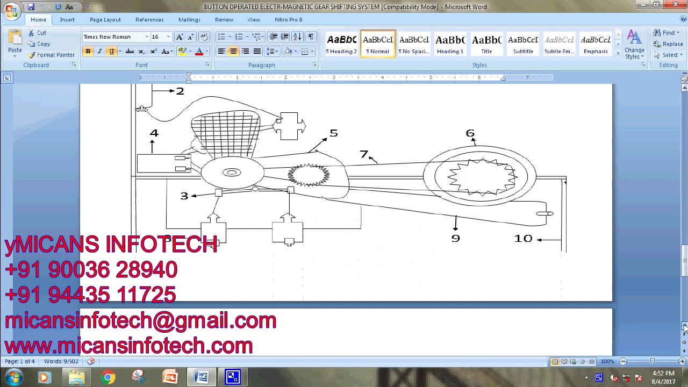Activate Format Painter
The image size is (688, 387).
pyautogui.click(x=52, y=55)
